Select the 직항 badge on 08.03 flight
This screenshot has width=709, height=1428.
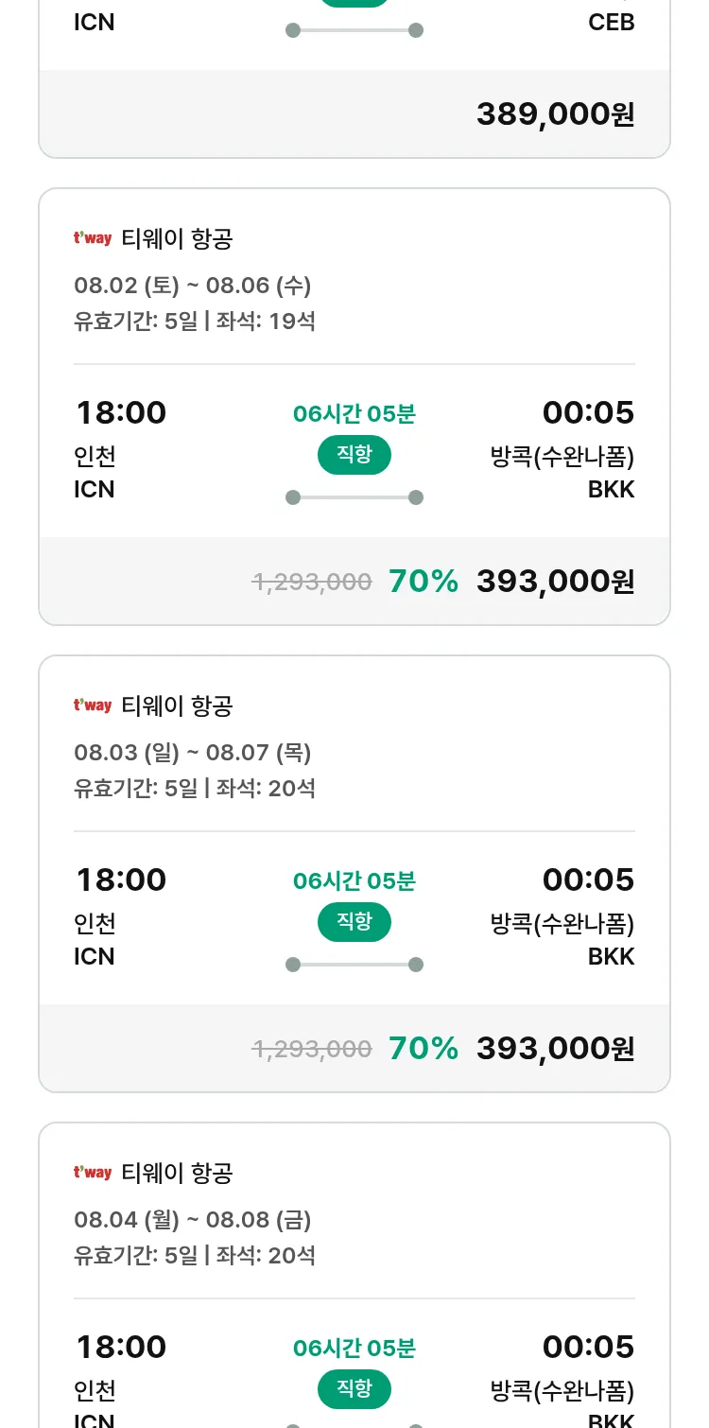click(354, 922)
